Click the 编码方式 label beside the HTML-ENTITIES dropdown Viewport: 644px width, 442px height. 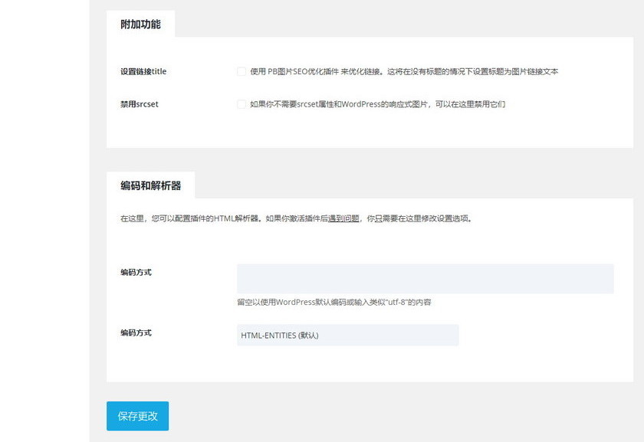[x=136, y=332]
